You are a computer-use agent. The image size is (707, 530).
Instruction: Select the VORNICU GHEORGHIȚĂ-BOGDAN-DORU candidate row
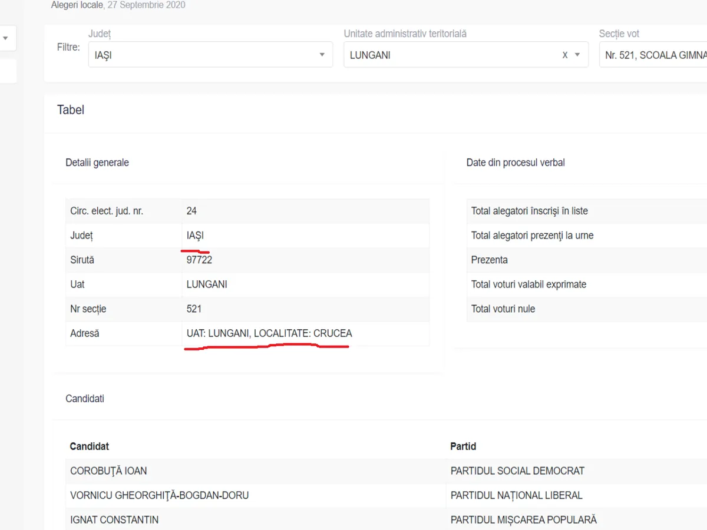pos(159,495)
